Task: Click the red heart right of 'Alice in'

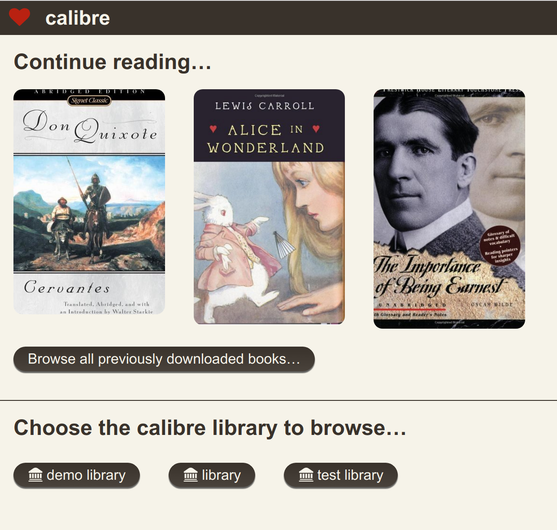Action: [x=316, y=129]
